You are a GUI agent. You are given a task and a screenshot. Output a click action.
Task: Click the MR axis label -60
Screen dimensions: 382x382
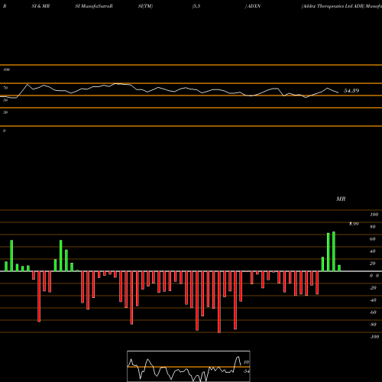[373, 312]
